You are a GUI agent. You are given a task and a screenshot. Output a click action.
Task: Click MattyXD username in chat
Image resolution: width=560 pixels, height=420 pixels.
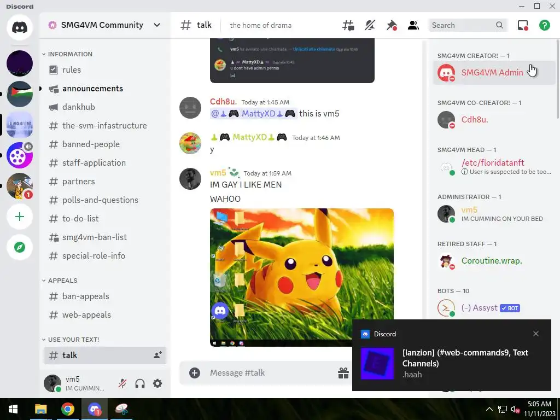[x=249, y=137]
